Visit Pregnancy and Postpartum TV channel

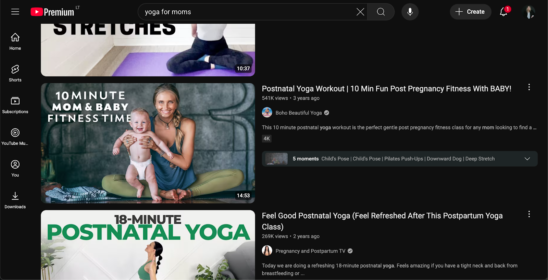pyautogui.click(x=310, y=251)
